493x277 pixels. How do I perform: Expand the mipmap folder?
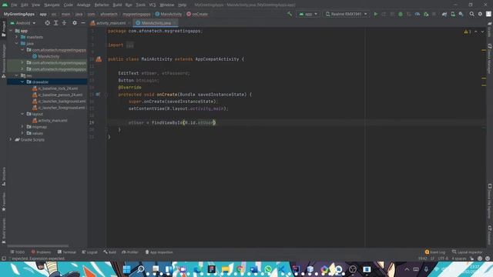tap(22, 127)
